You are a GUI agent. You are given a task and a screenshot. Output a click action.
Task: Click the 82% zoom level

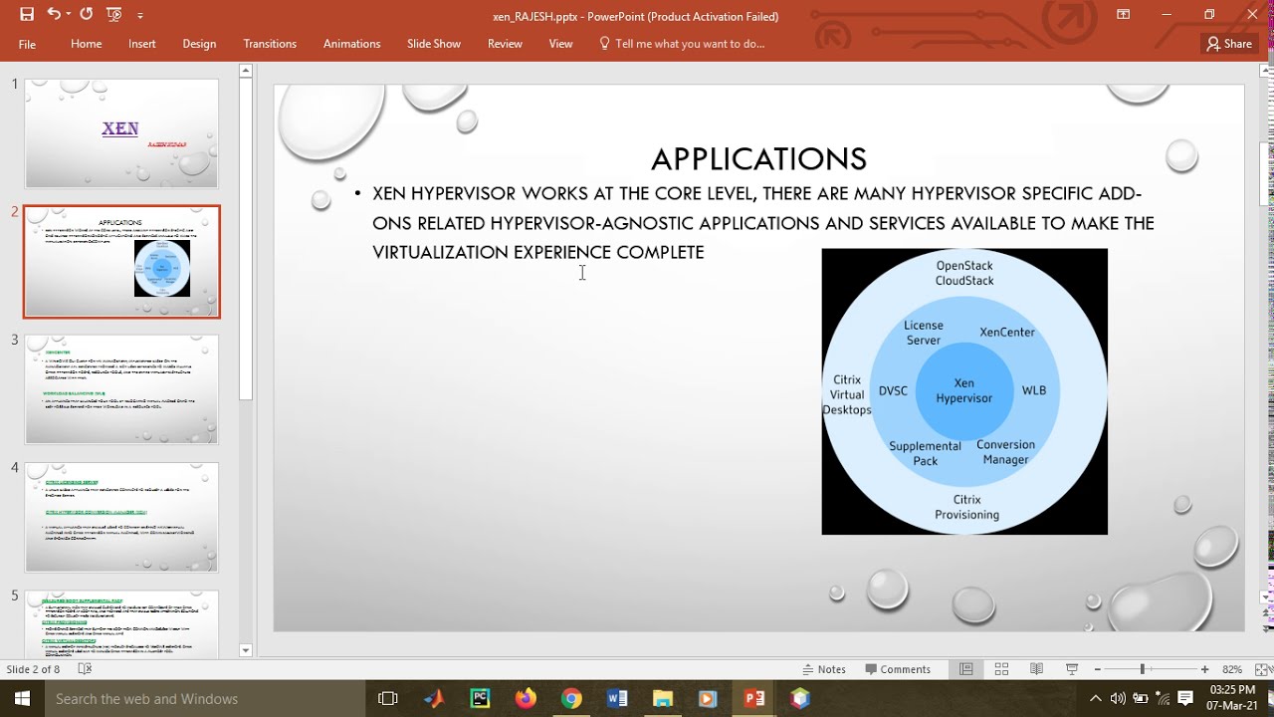pos(1231,669)
